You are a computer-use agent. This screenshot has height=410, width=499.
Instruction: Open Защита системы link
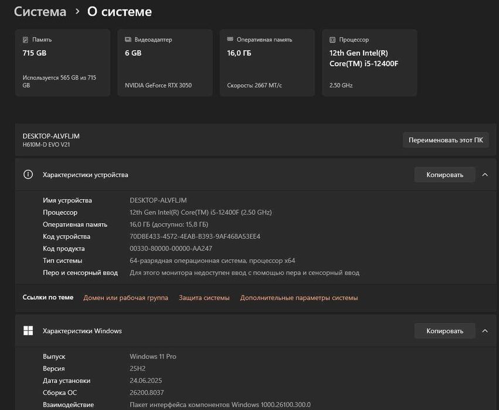tap(204, 298)
